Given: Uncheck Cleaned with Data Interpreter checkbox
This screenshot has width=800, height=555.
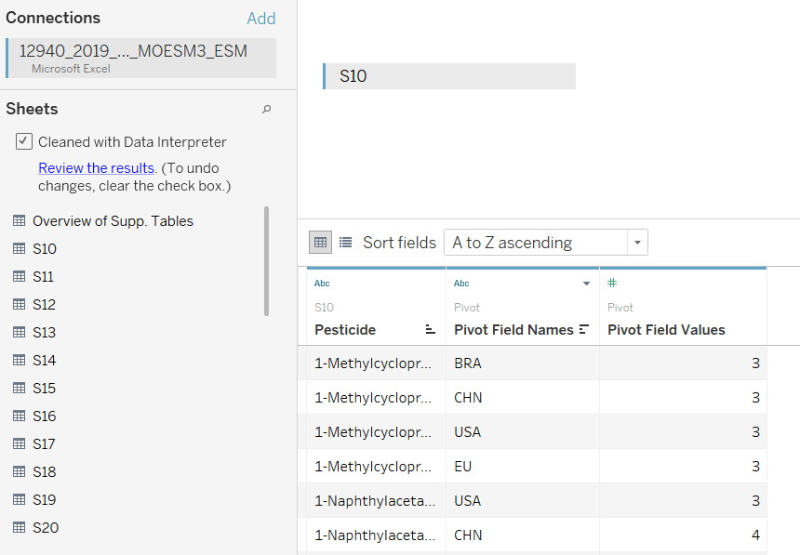Looking at the screenshot, I should coord(24,141).
